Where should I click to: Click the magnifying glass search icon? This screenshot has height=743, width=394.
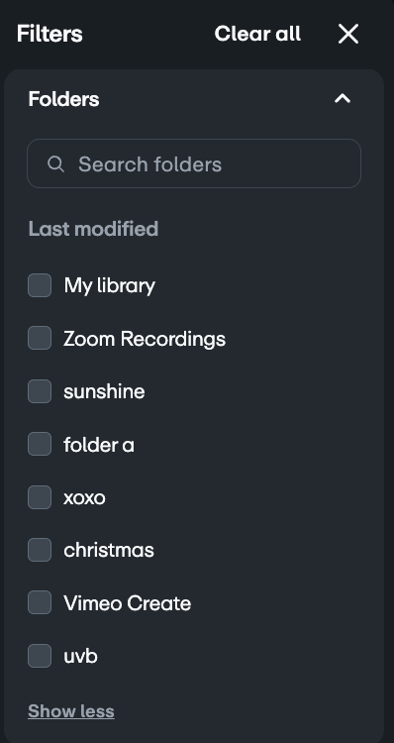click(55, 163)
